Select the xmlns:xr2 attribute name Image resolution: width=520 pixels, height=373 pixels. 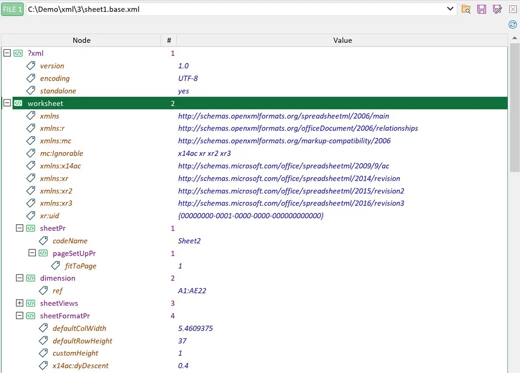pyautogui.click(x=56, y=191)
